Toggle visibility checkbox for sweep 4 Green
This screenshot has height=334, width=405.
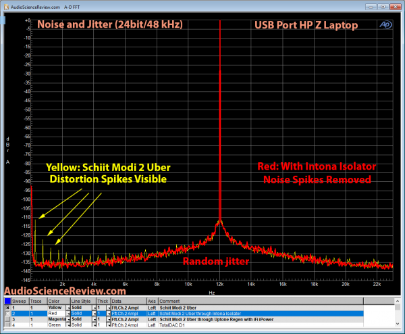7,325
